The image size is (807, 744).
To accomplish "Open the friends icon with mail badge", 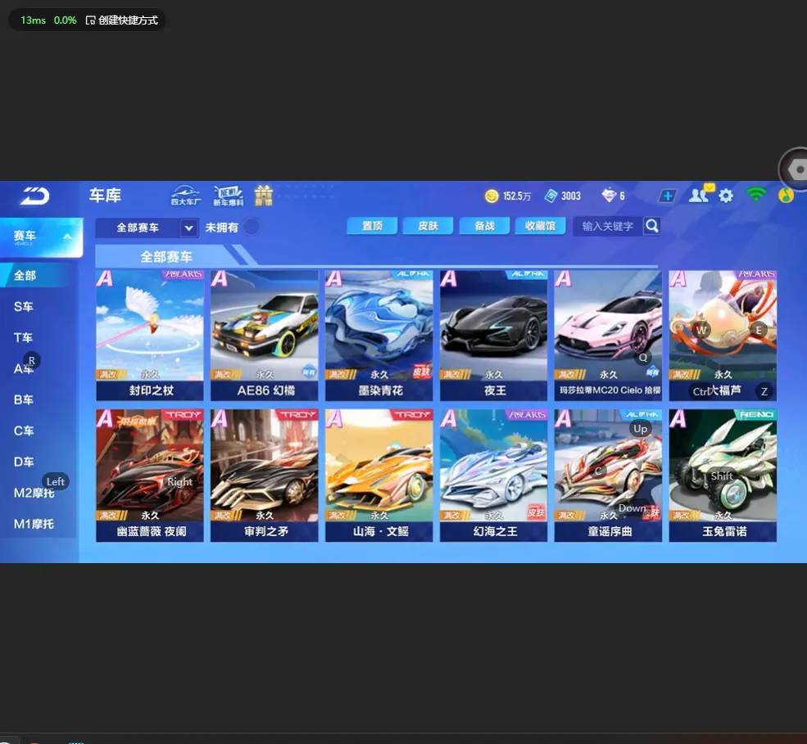I will pos(701,194).
